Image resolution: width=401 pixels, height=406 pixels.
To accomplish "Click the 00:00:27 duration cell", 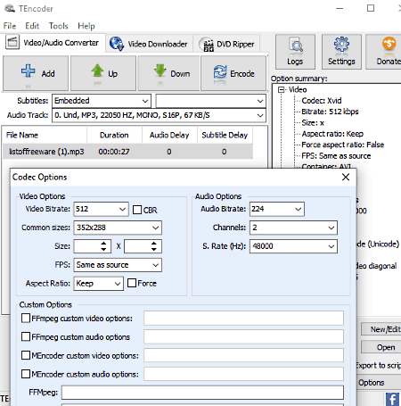I will point(114,152).
